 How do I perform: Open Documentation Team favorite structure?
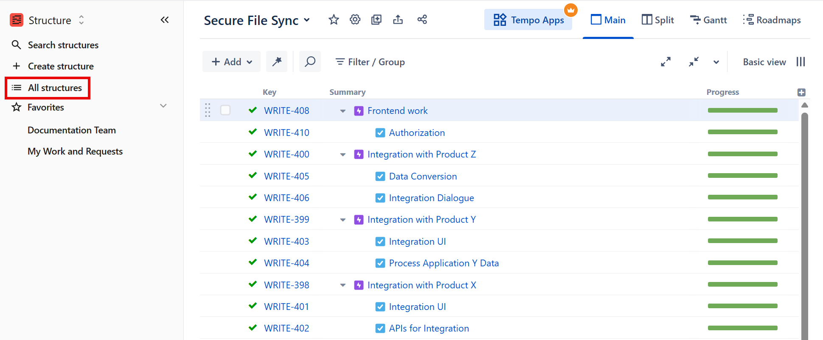pyautogui.click(x=72, y=130)
